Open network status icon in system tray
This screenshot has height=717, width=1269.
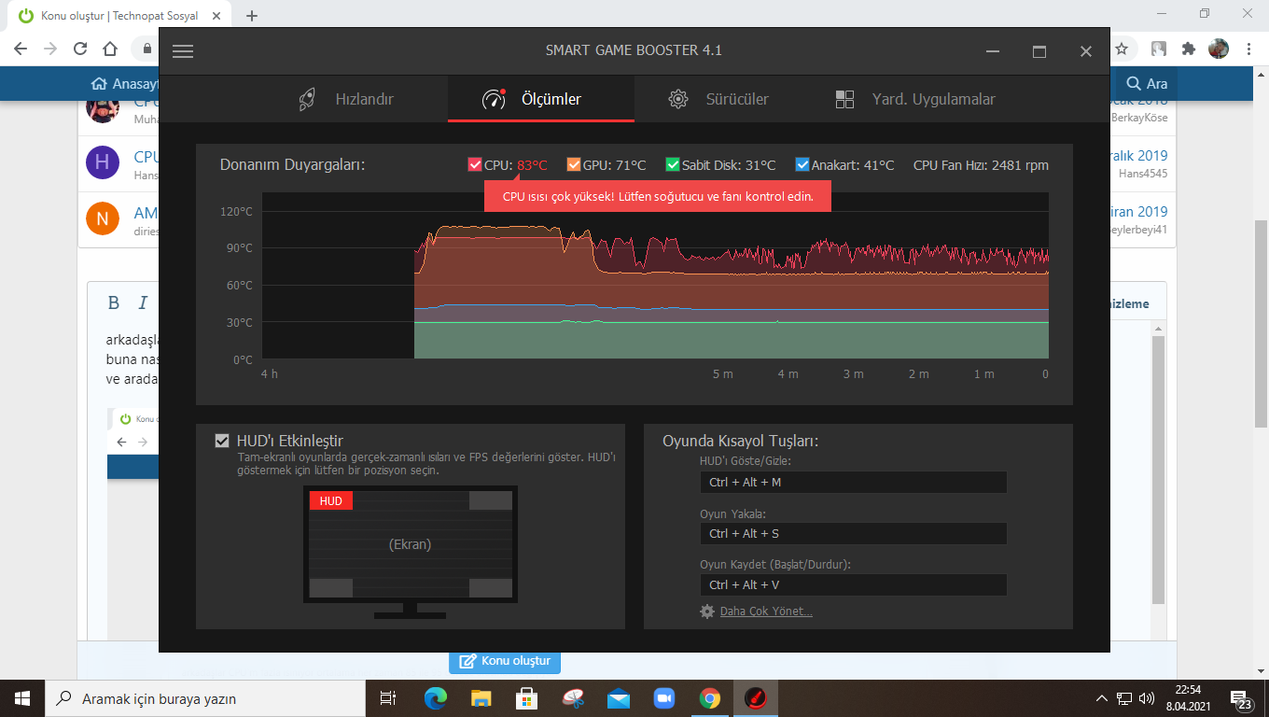[1124, 698]
